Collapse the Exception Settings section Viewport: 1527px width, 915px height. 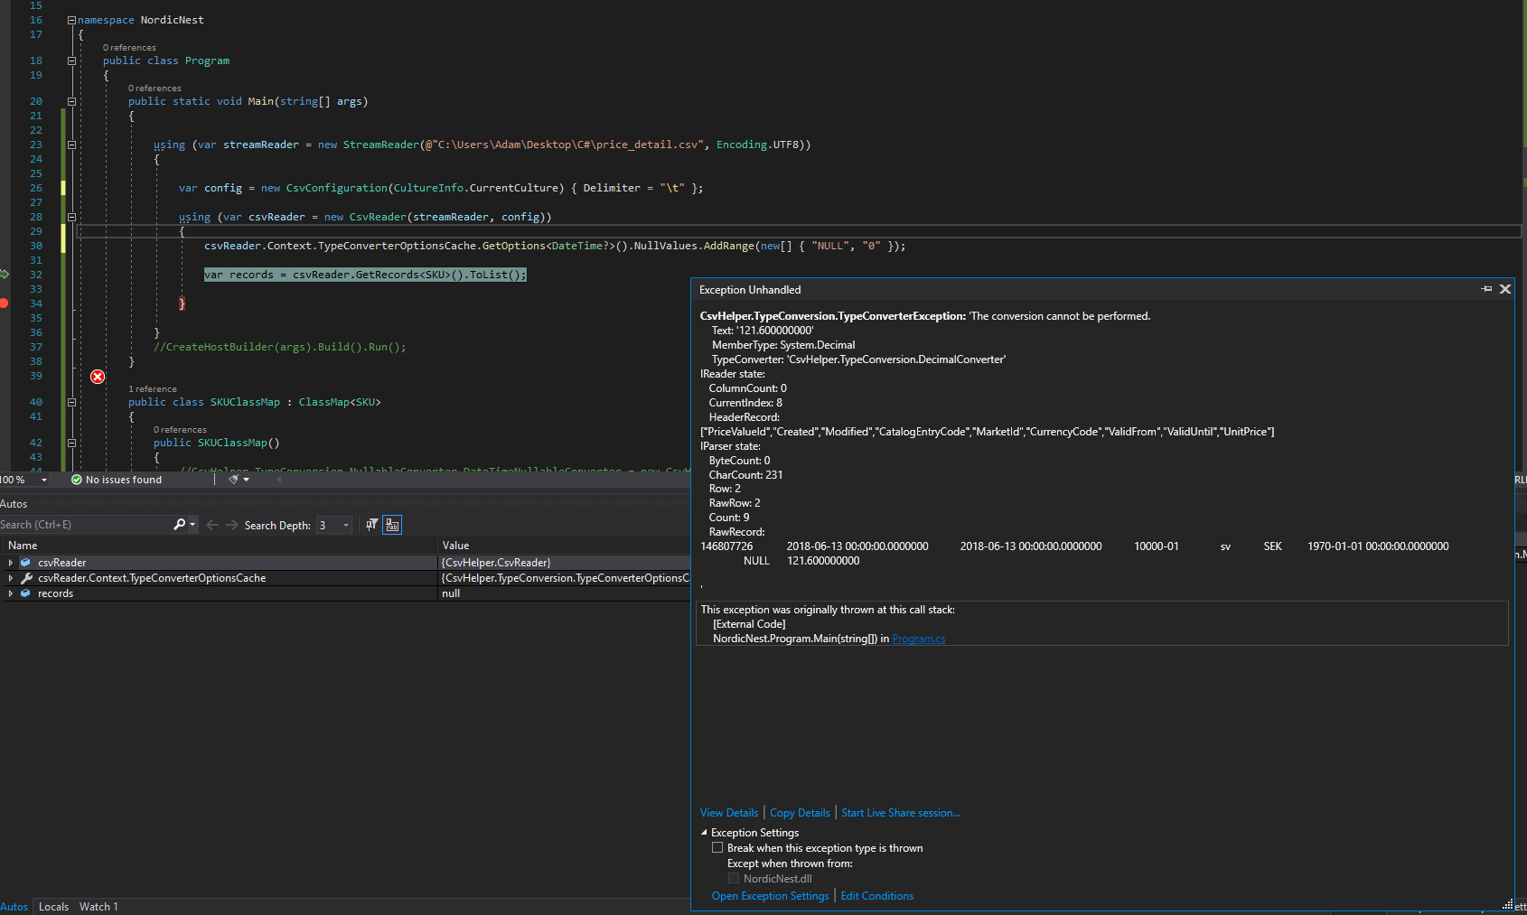click(x=706, y=832)
